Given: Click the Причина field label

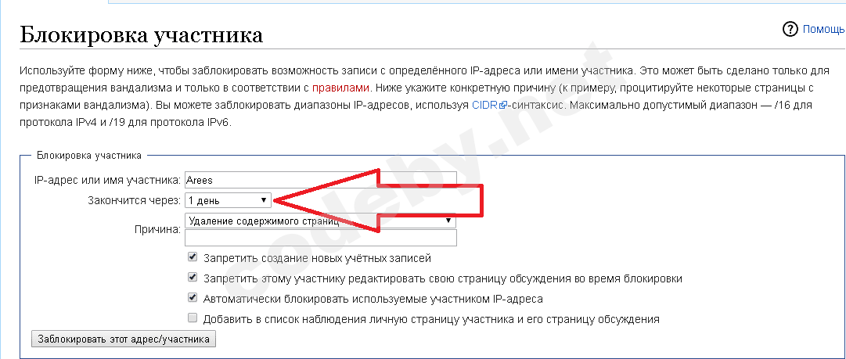Looking at the screenshot, I should click(x=157, y=230).
